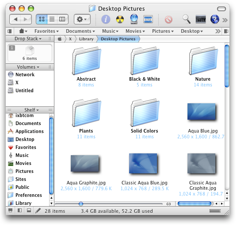Image resolution: width=237 pixels, height=227 pixels.
Task: Select the drop stack with 6 items
Action: point(30,53)
